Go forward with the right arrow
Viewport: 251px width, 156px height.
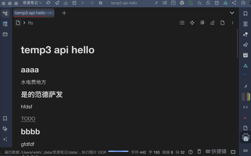92,3
